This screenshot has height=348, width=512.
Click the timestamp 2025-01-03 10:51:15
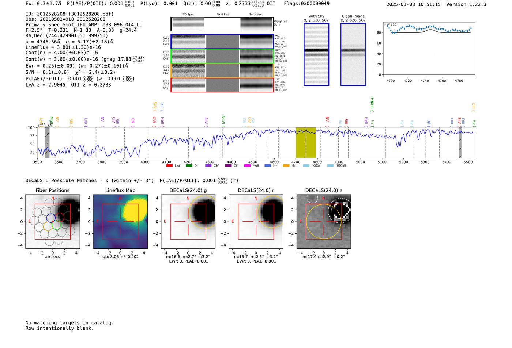coord(414,5)
